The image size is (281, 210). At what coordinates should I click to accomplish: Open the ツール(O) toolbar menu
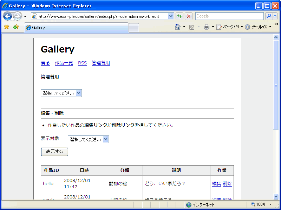[257, 27]
